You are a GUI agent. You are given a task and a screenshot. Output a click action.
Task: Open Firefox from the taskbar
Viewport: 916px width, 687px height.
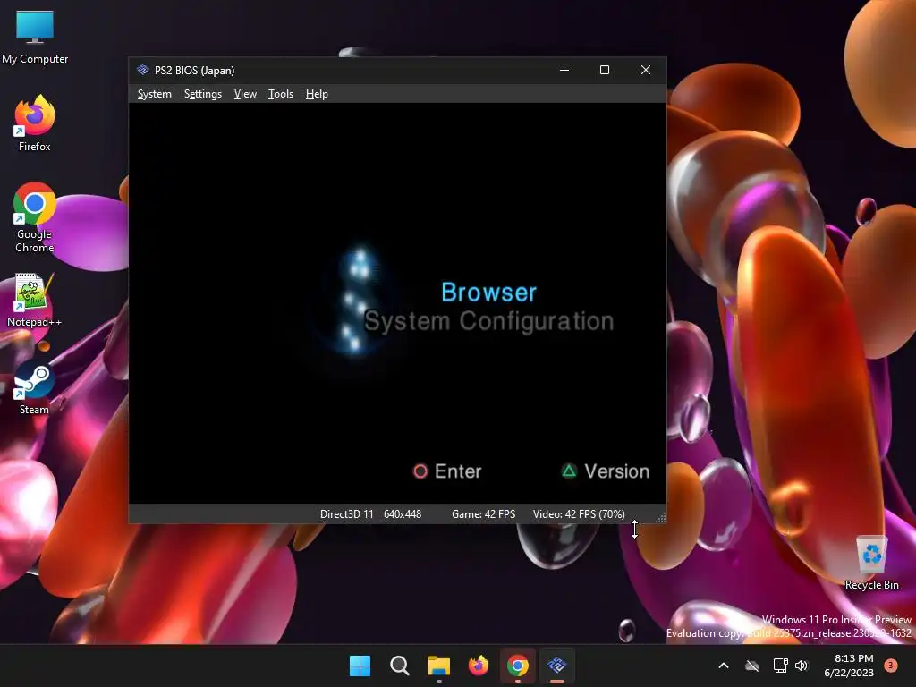479,666
